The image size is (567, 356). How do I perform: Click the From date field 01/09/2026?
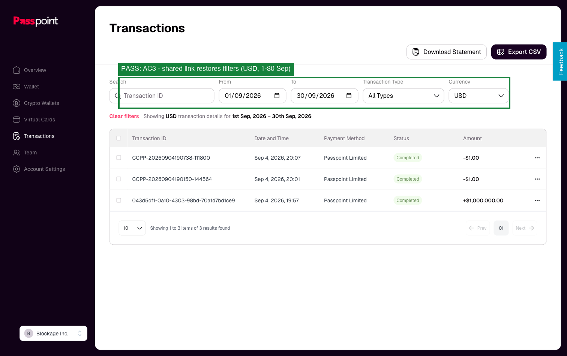pyautogui.click(x=253, y=96)
